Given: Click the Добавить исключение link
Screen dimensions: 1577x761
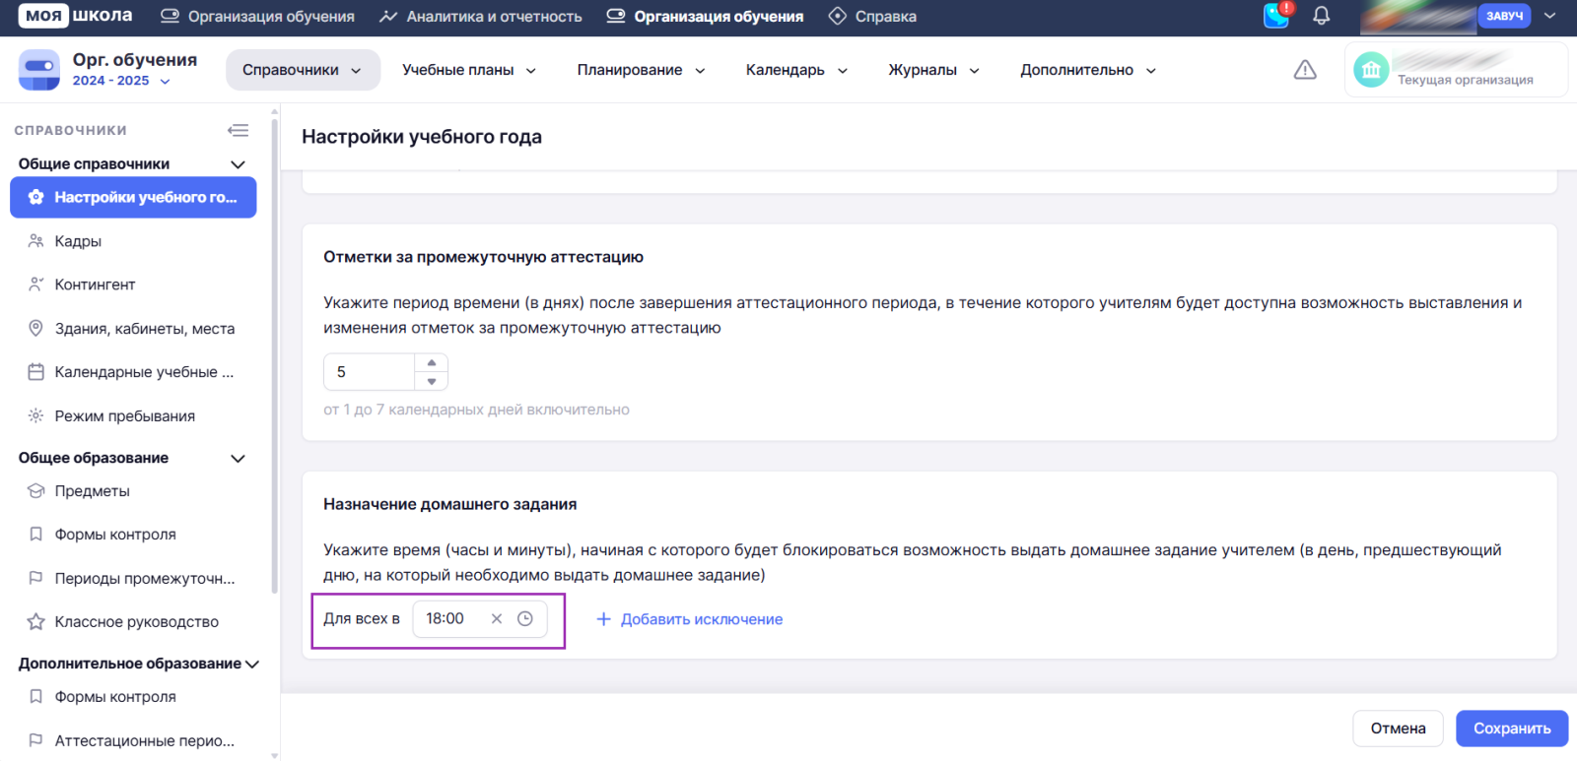Looking at the screenshot, I should tap(690, 619).
